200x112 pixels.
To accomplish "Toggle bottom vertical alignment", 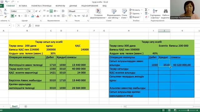I will tap(51, 11).
